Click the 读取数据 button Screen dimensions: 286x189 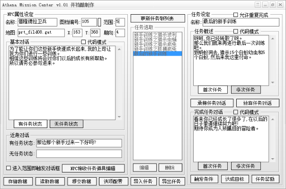[50, 181]
